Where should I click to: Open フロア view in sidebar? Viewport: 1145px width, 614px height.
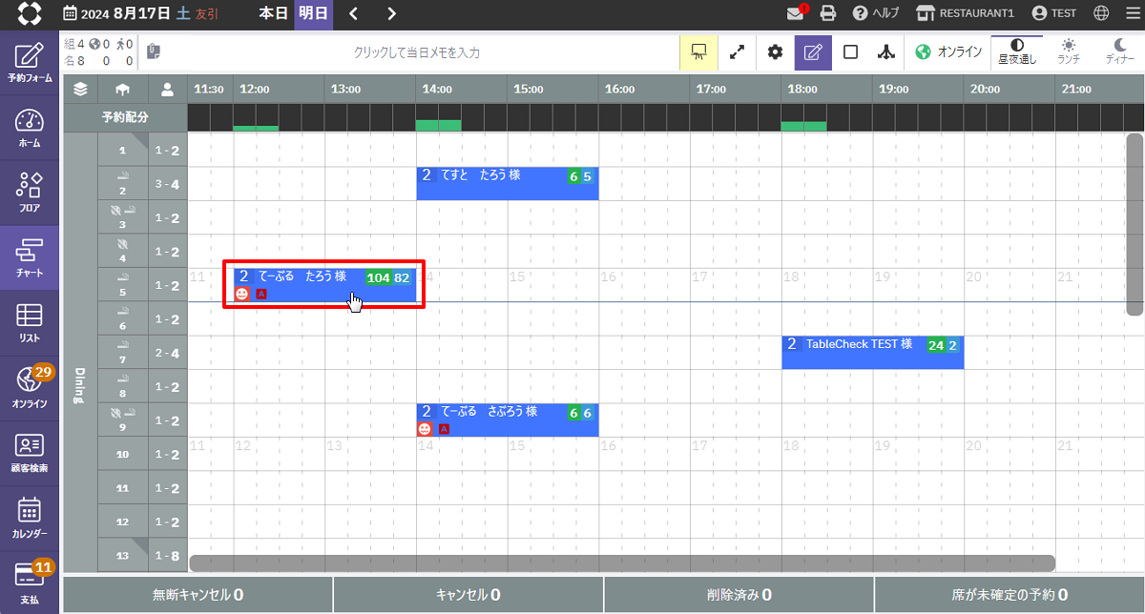pyautogui.click(x=30, y=192)
